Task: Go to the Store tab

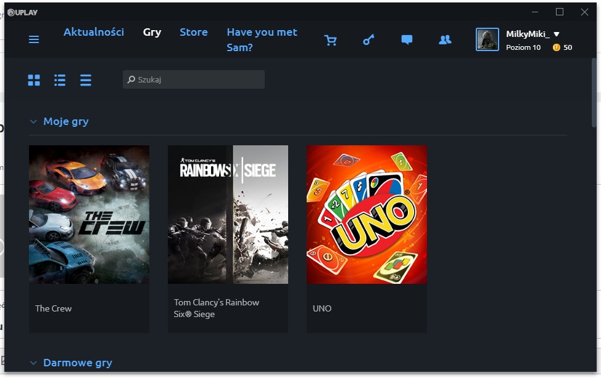Action: click(x=194, y=32)
